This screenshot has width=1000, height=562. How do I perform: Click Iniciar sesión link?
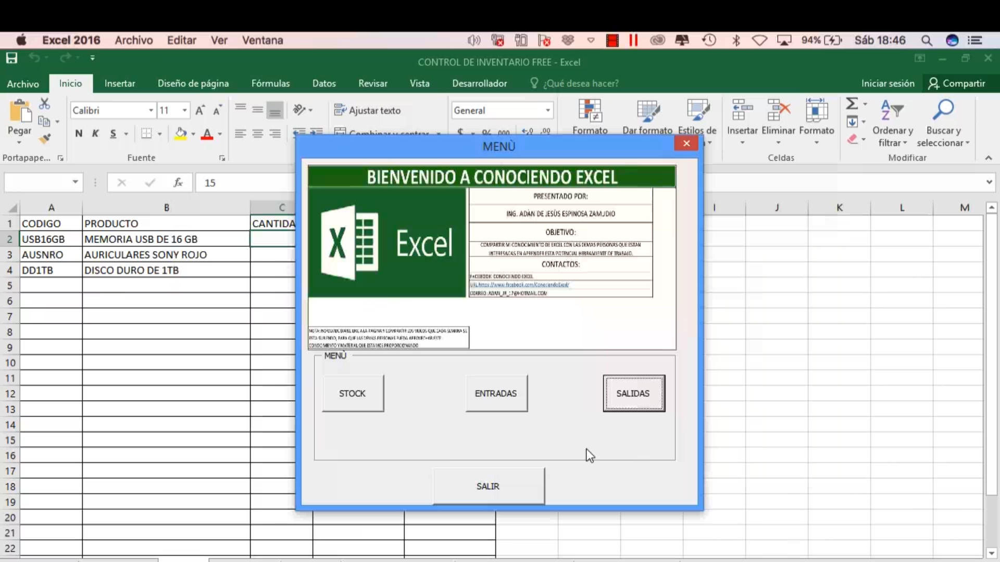(888, 83)
